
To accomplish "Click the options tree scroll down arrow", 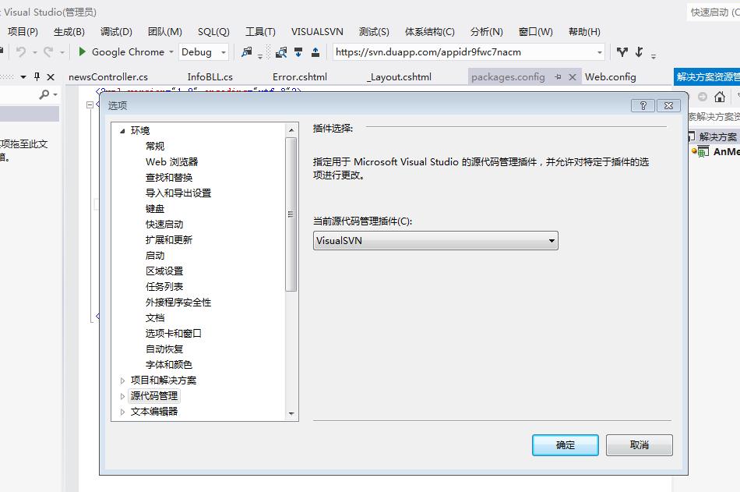I will coord(291,413).
